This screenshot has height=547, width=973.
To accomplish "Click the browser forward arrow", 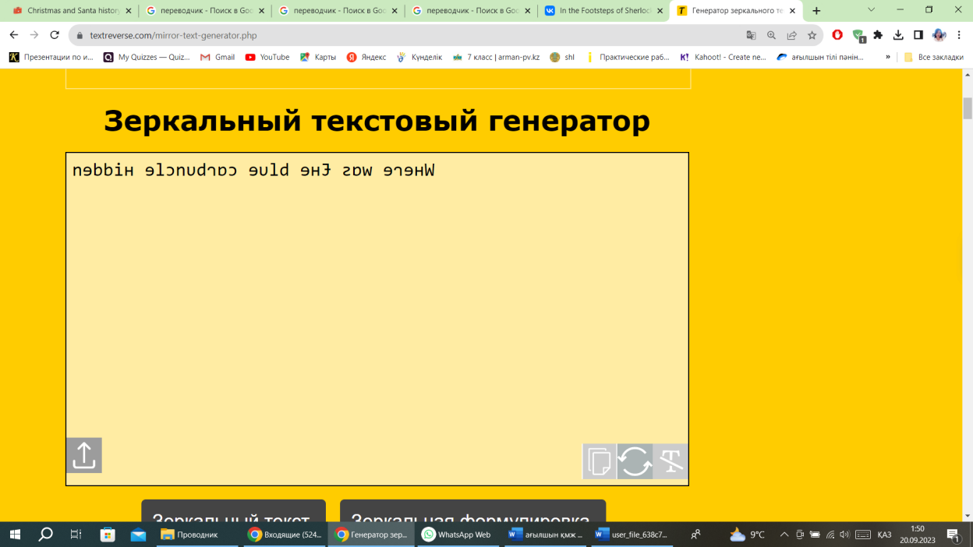I will tap(34, 35).
